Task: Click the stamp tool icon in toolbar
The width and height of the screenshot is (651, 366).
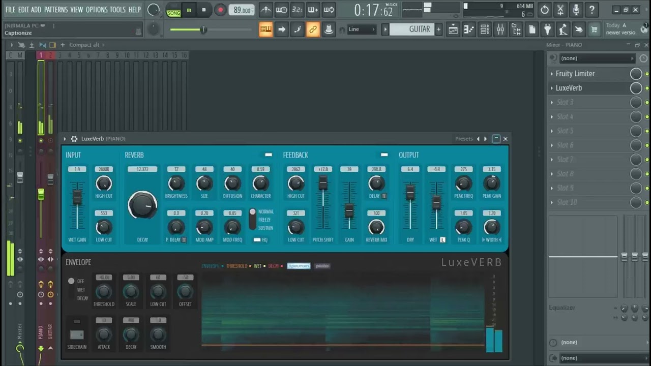Action: 329,29
